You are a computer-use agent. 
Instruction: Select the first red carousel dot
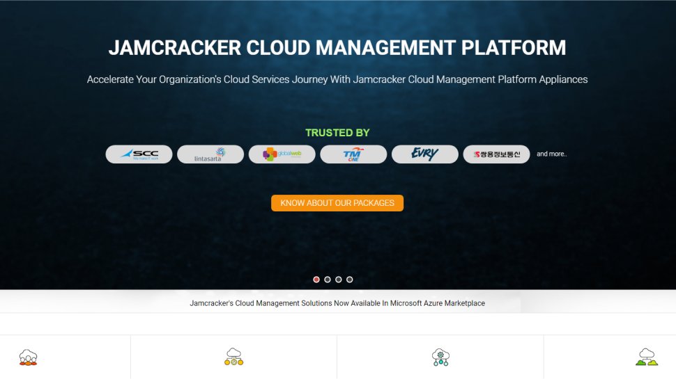tap(316, 280)
